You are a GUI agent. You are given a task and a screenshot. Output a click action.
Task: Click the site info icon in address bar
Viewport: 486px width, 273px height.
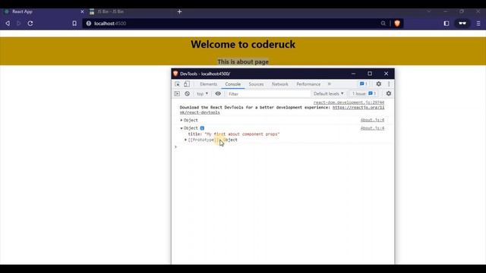89,24
